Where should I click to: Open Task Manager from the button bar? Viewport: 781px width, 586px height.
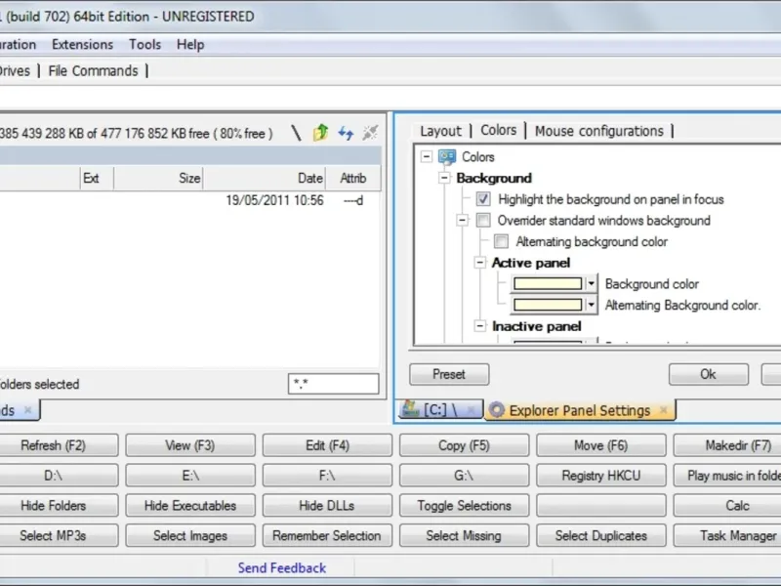pyautogui.click(x=727, y=535)
